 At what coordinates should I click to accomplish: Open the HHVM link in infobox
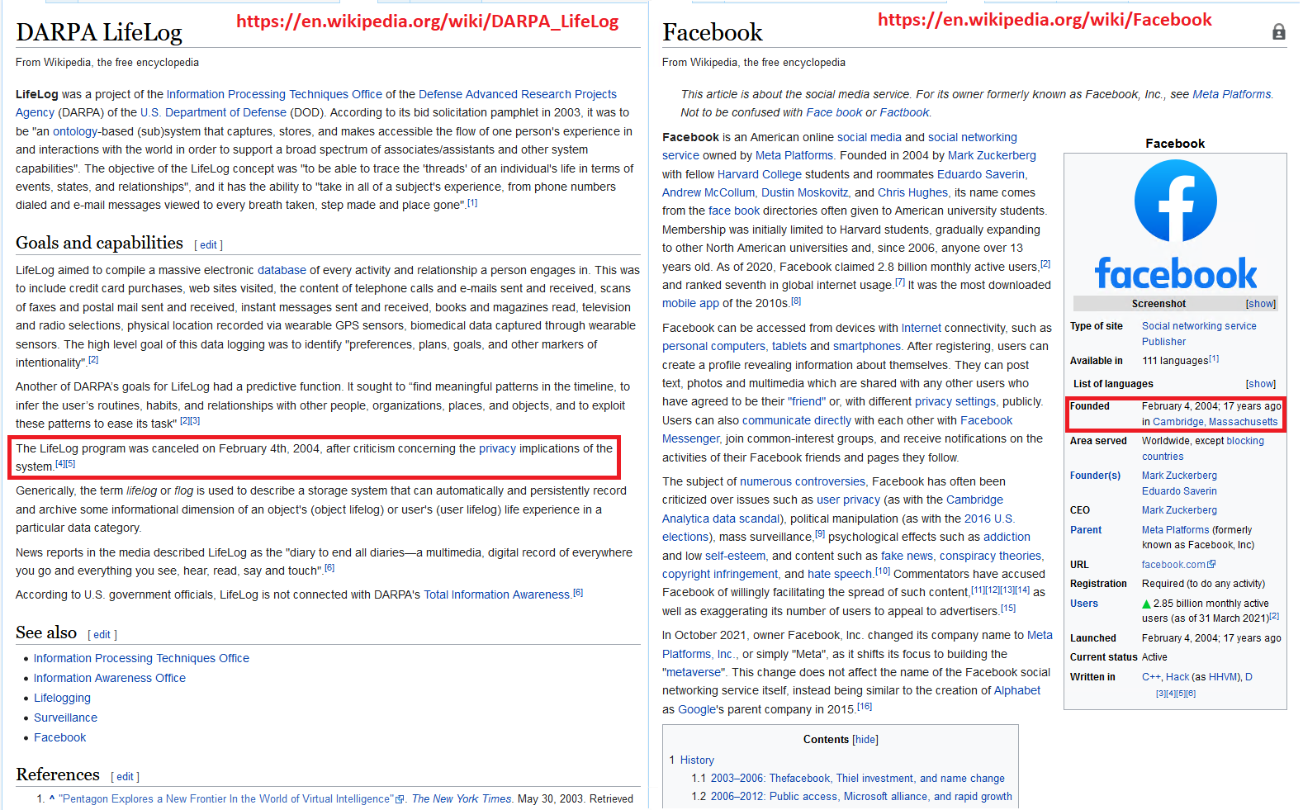point(1222,677)
